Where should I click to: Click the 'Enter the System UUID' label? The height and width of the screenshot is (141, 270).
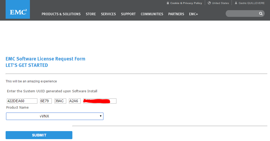[52, 91]
